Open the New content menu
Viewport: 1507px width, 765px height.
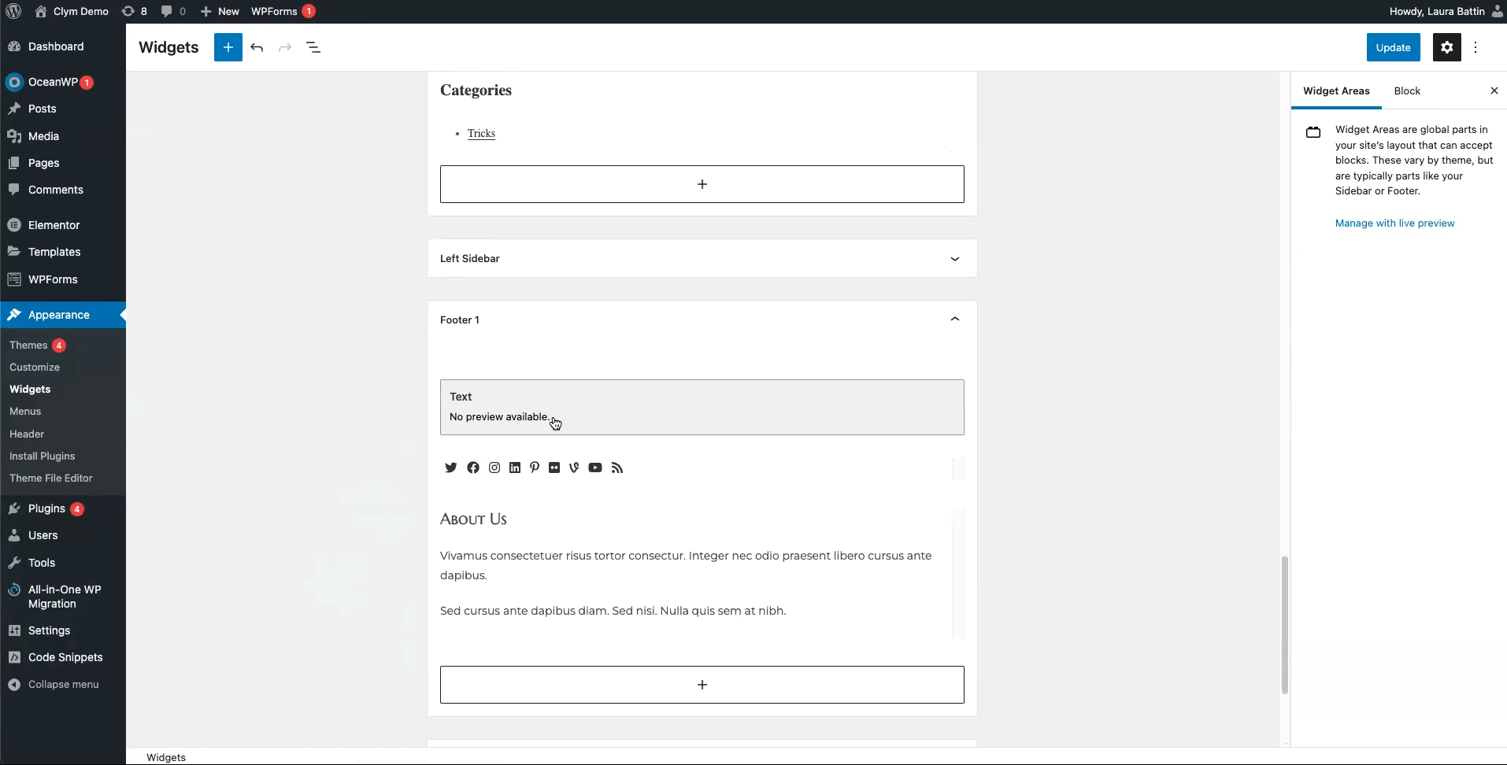coord(220,11)
